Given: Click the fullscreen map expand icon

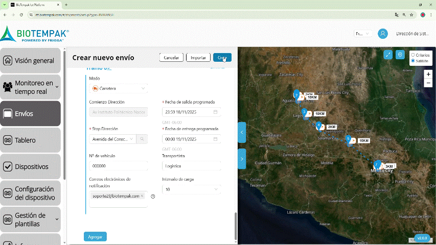Looking at the screenshot, I should [388, 55].
